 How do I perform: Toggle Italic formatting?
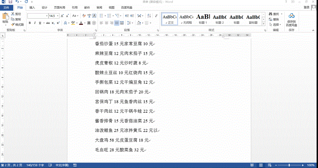[35, 23]
